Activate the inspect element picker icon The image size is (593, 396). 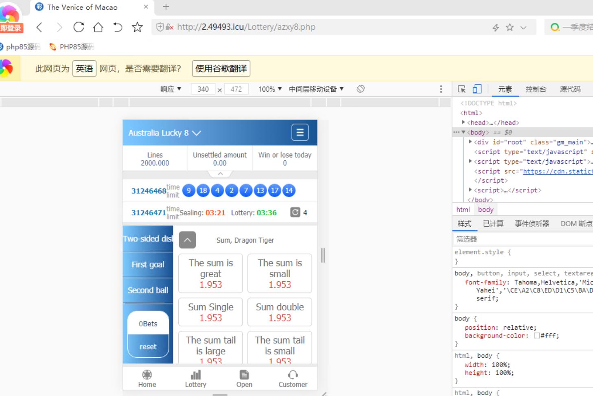tap(462, 89)
